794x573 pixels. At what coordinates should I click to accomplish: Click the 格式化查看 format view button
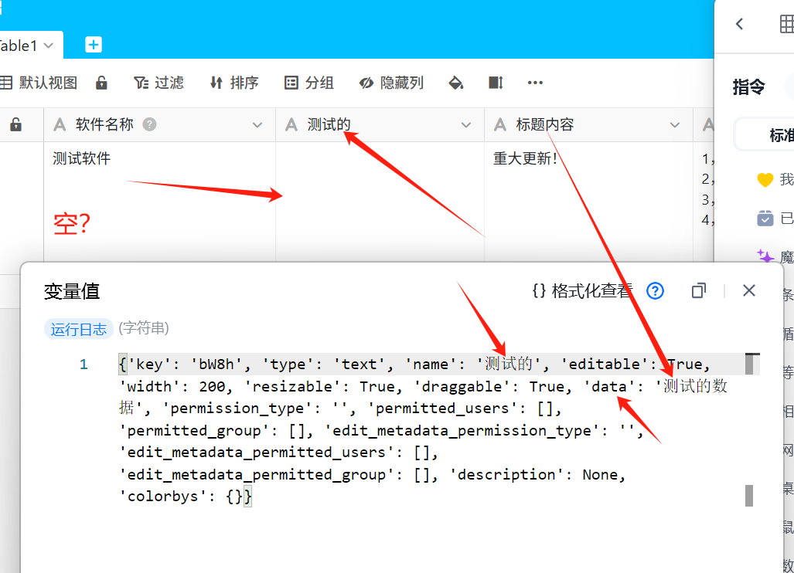[x=582, y=290]
